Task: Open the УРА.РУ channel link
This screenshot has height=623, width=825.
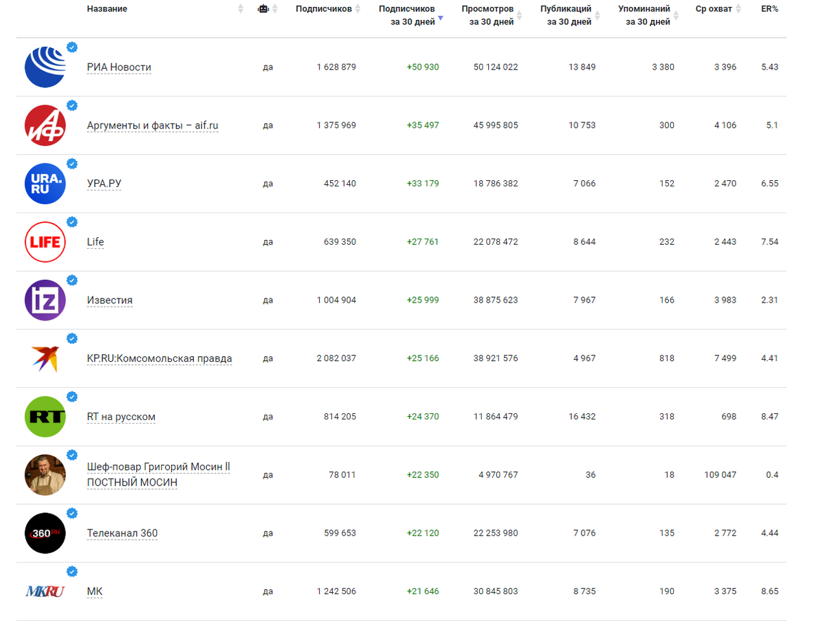Action: [x=104, y=184]
